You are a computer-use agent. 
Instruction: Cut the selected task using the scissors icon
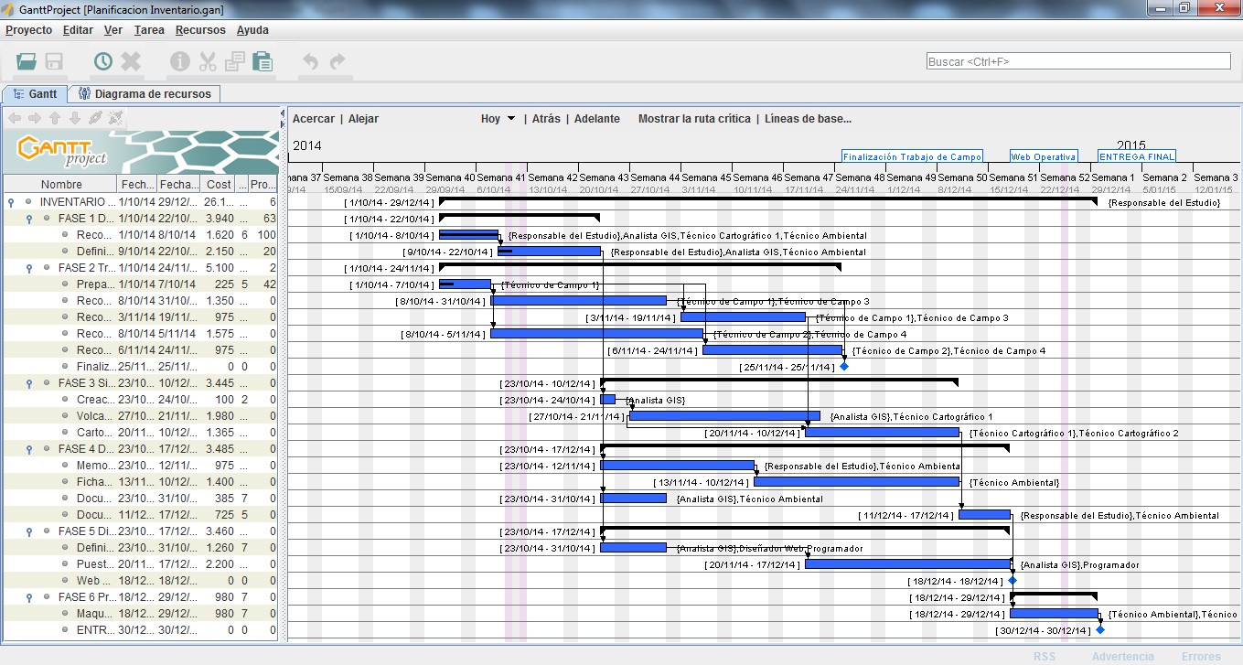click(208, 61)
